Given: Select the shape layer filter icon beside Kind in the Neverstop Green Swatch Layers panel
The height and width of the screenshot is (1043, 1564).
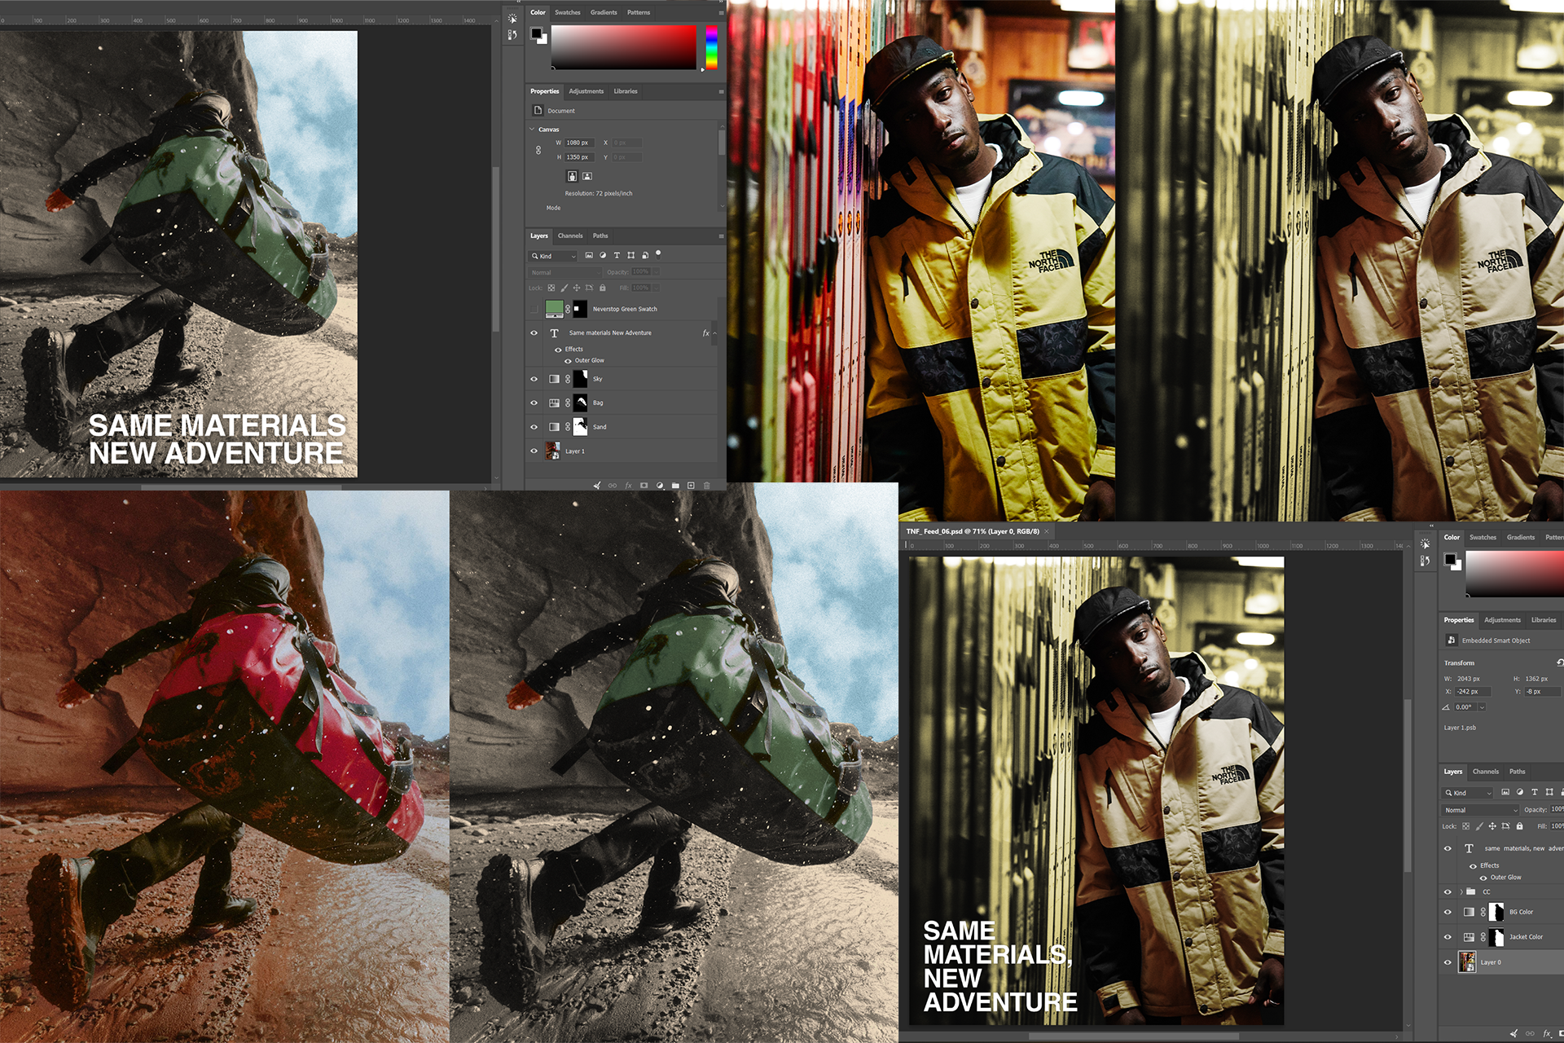Looking at the screenshot, I should click(x=630, y=255).
